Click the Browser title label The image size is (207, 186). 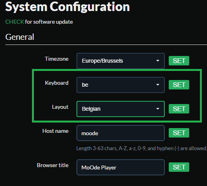pyautogui.click(x=53, y=165)
